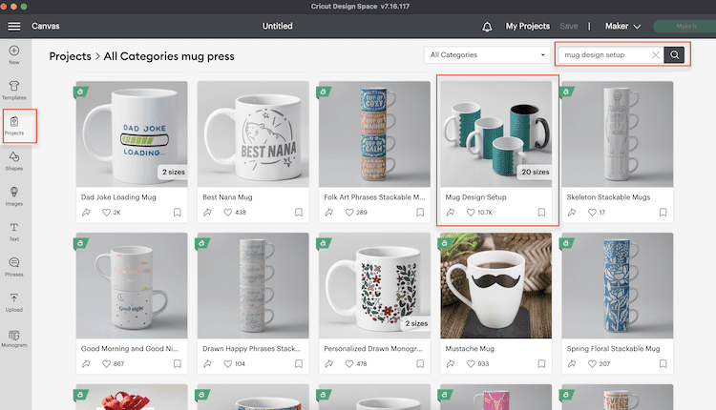
Task: Share the Drawn Happy Phrases Stackable project
Action: point(207,363)
